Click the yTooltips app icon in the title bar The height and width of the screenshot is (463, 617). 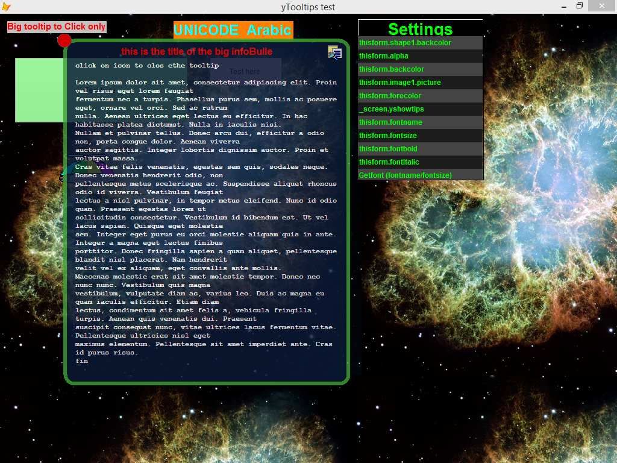6,7
